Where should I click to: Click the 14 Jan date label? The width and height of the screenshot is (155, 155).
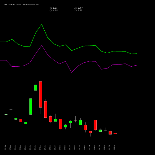pos(30,148)
